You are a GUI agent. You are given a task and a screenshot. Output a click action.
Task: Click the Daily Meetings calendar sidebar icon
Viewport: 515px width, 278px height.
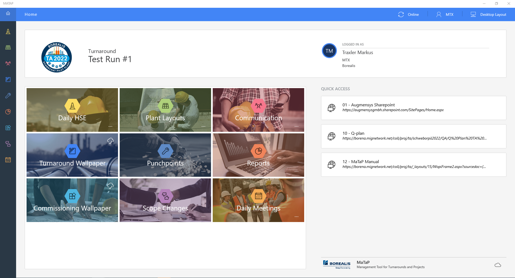[8, 160]
